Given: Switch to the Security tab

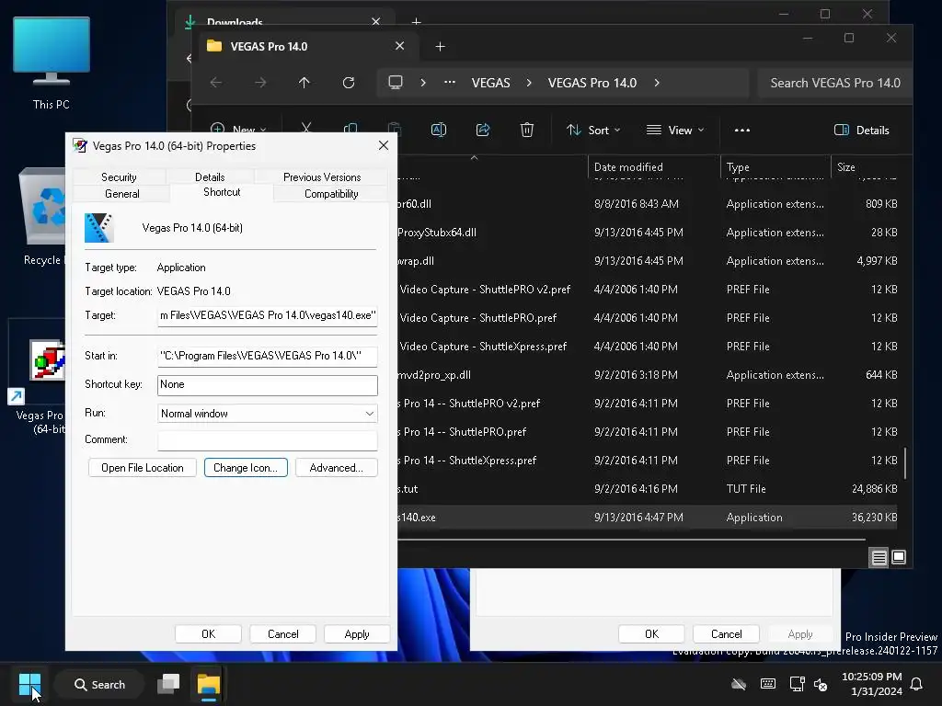Looking at the screenshot, I should [119, 177].
